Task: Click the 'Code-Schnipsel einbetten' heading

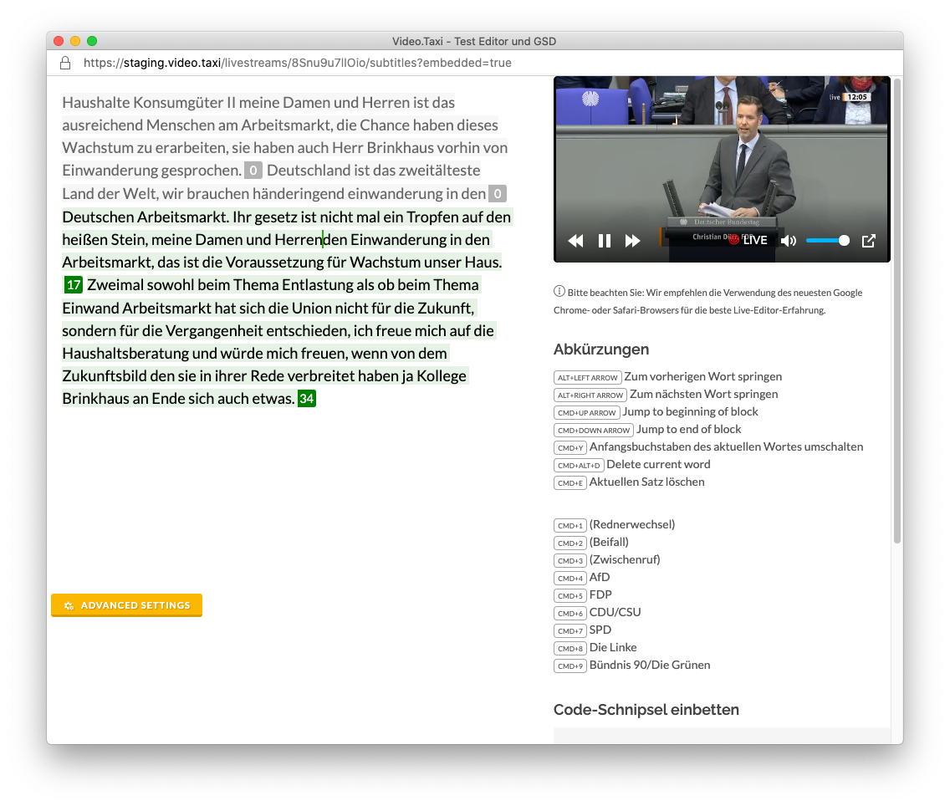Action: (646, 710)
